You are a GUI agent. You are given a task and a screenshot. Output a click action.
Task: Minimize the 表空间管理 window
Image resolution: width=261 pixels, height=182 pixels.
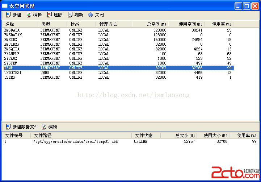point(238,6)
